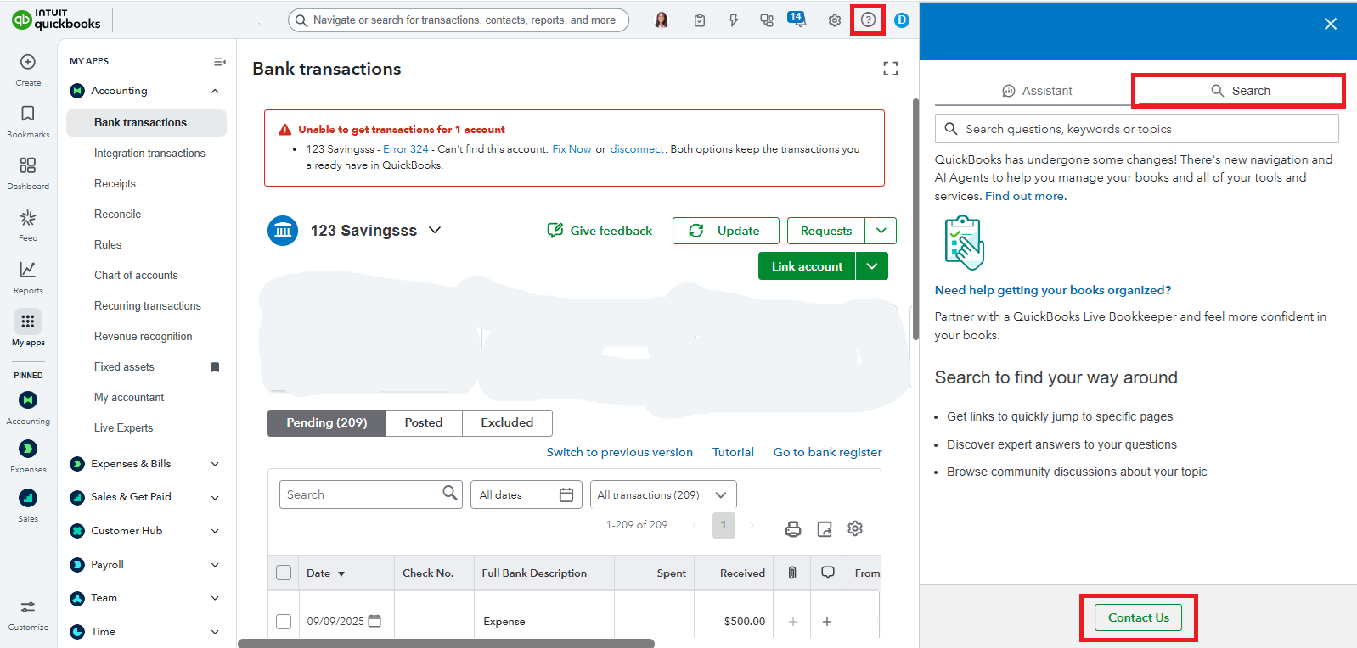
Task: Switch to the Excluded tab
Action: point(507,422)
